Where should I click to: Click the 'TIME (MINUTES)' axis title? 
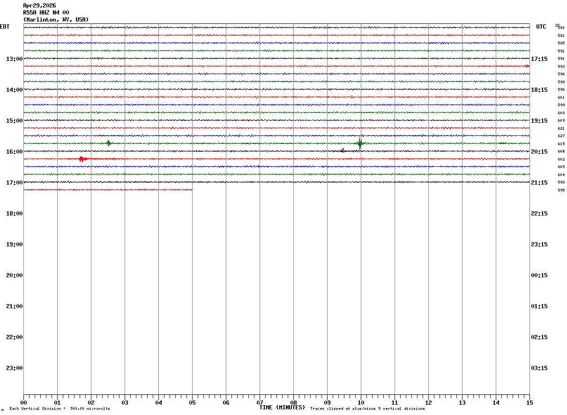pyautogui.click(x=282, y=408)
